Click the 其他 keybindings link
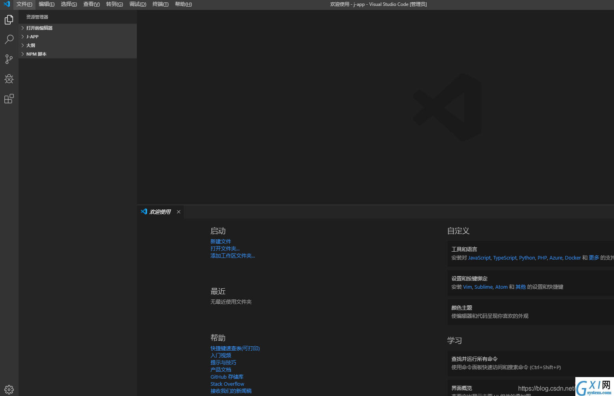Image resolution: width=614 pixels, height=396 pixels. [x=521, y=287]
